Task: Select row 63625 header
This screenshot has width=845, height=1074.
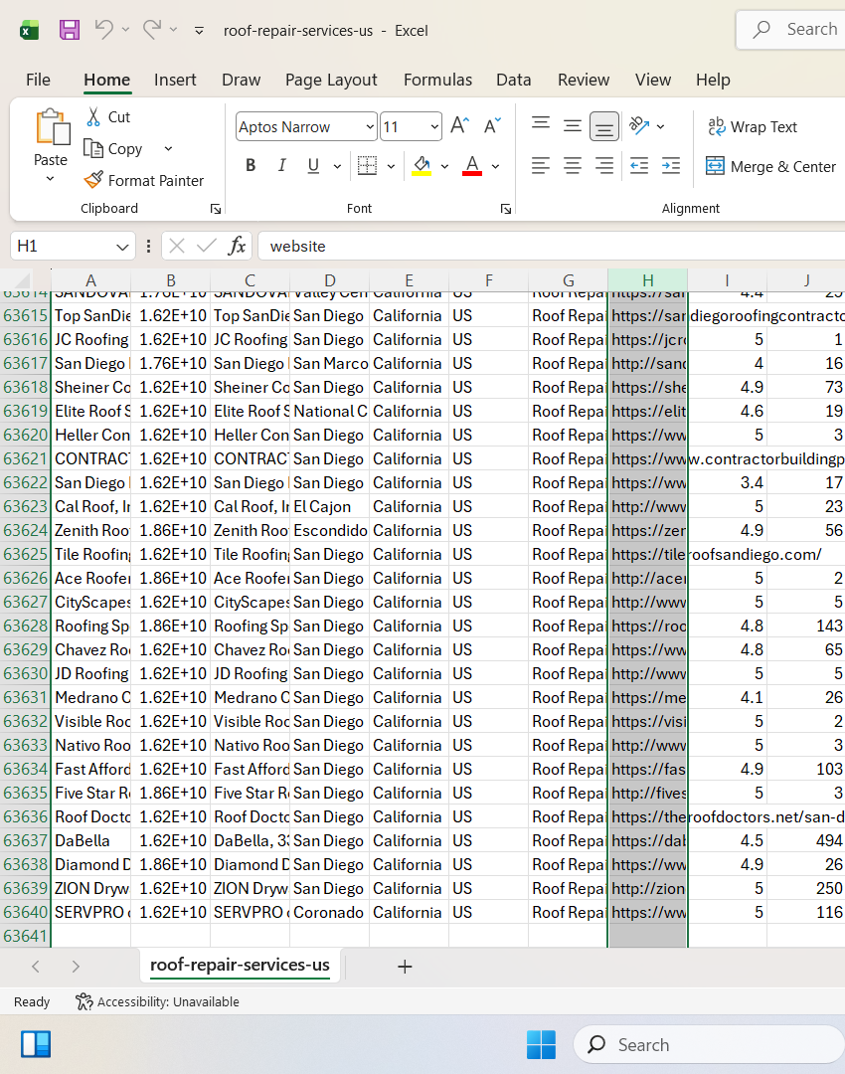Action: (25, 554)
